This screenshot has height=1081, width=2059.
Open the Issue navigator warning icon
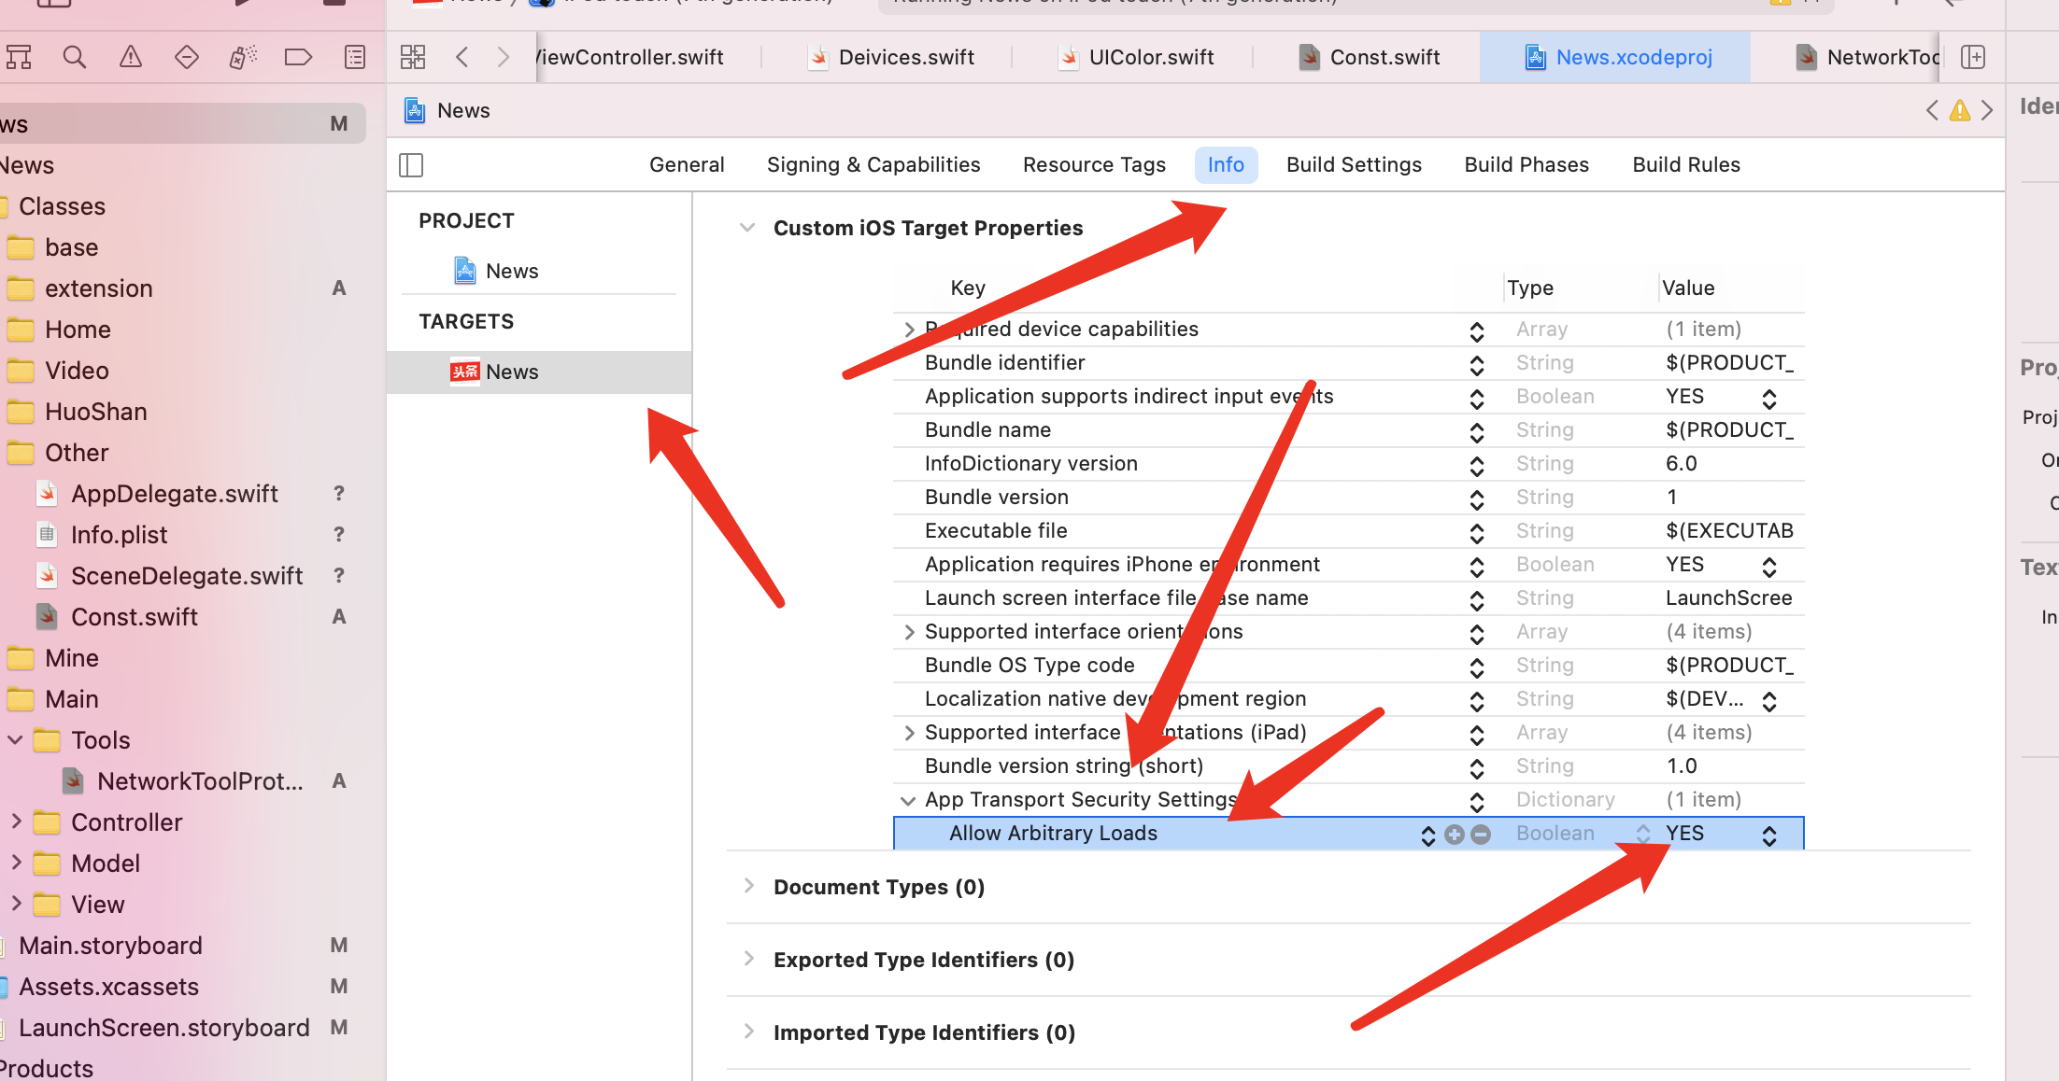pyautogui.click(x=131, y=58)
